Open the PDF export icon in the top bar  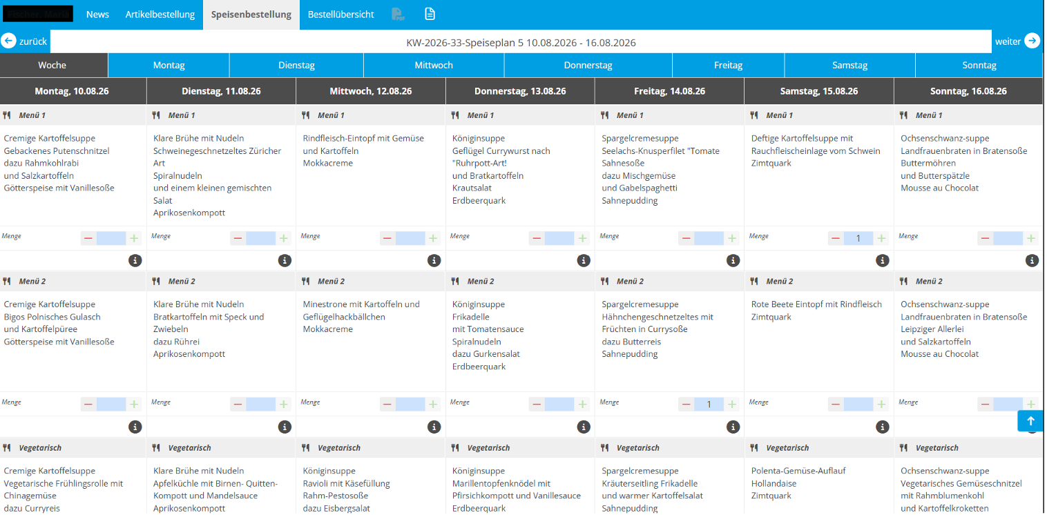[398, 14]
